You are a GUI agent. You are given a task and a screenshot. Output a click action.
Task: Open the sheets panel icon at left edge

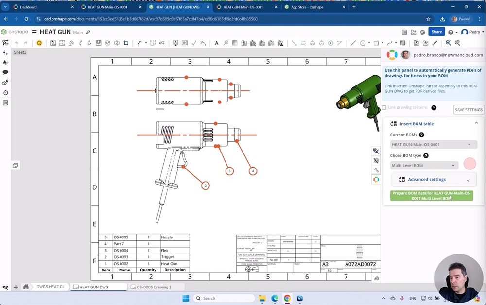pos(15,165)
